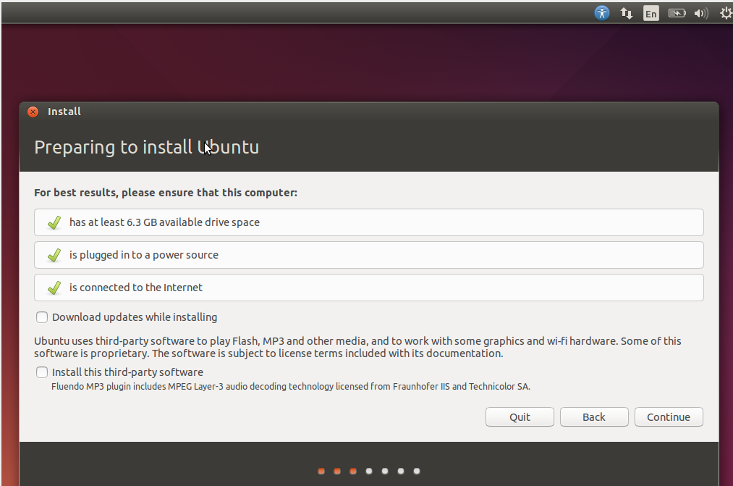The image size is (733, 486).
Task: Click the checkmark beside Internet connection requirement
Action: point(54,288)
